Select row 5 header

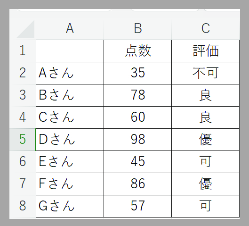23,140
